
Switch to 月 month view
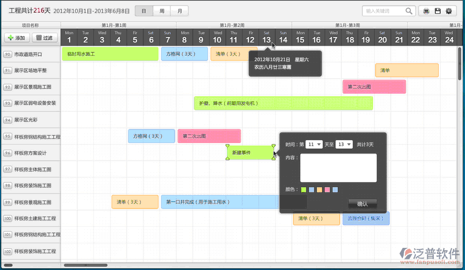[179, 11]
